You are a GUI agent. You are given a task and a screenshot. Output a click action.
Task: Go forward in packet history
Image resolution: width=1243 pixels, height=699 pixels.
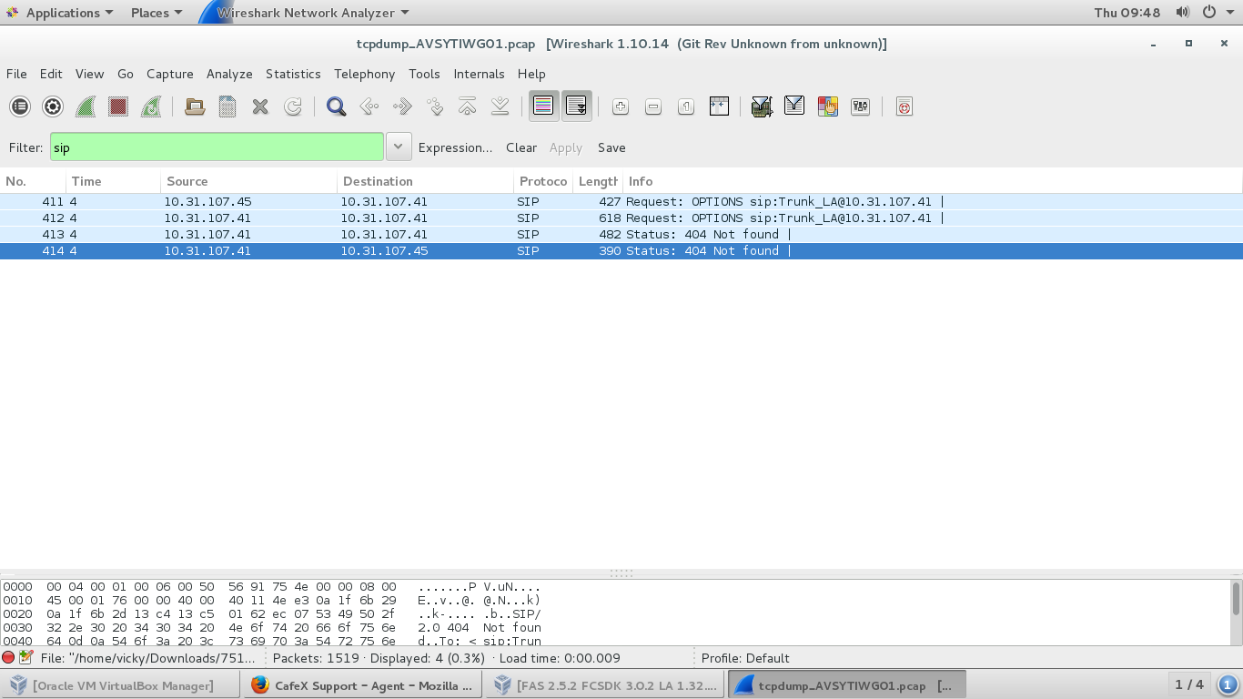click(402, 106)
